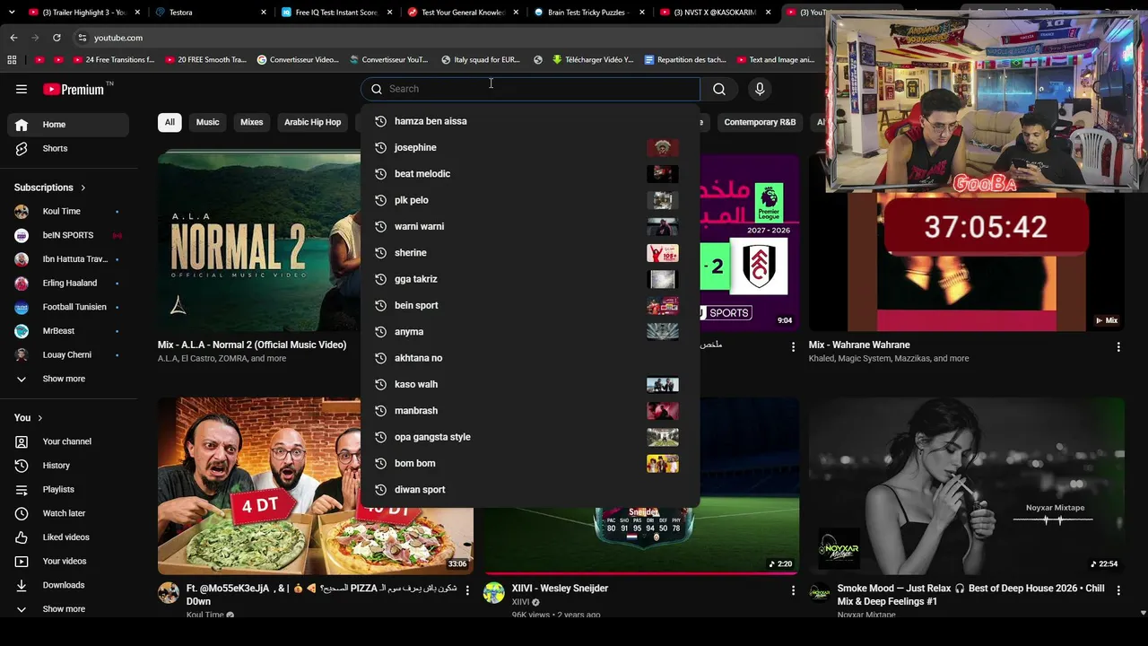Screen dimensions: 1148x646
Task: Open the YouTube guide hamburger menu
Action: pos(22,89)
